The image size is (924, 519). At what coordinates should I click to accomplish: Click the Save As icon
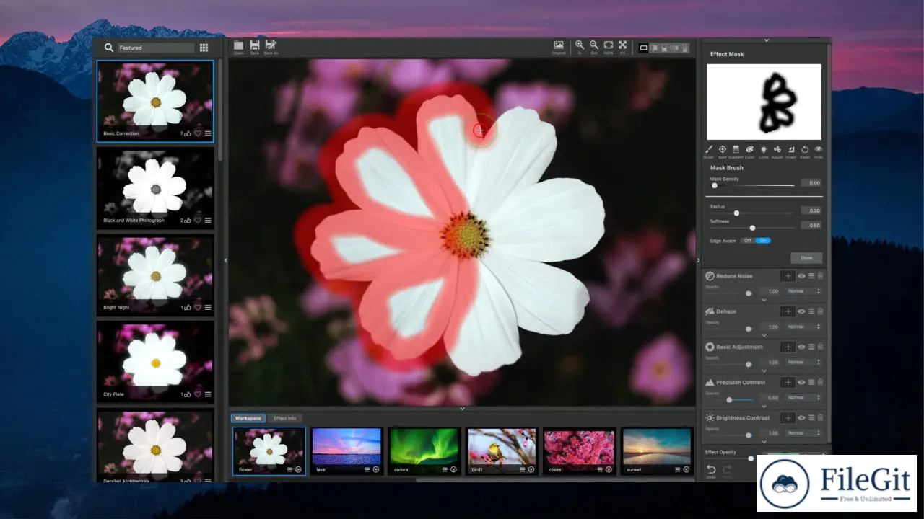(271, 45)
